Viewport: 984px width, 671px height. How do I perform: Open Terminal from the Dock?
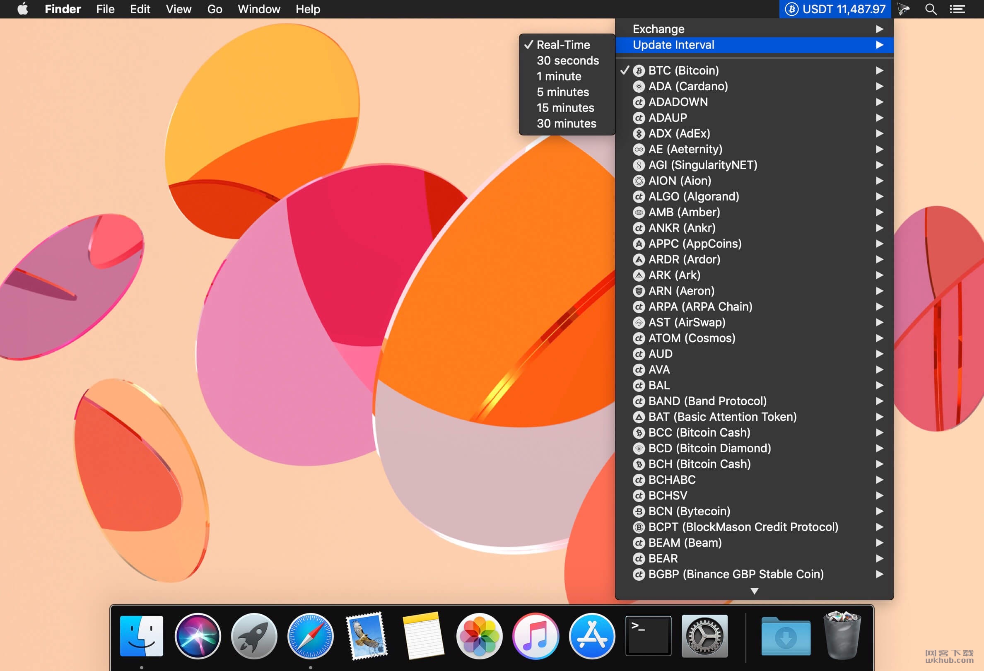(x=648, y=636)
